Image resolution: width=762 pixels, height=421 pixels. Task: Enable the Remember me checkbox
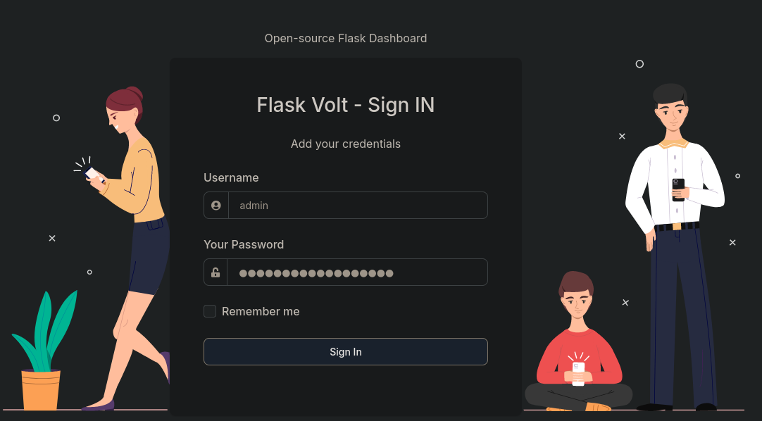[209, 311]
